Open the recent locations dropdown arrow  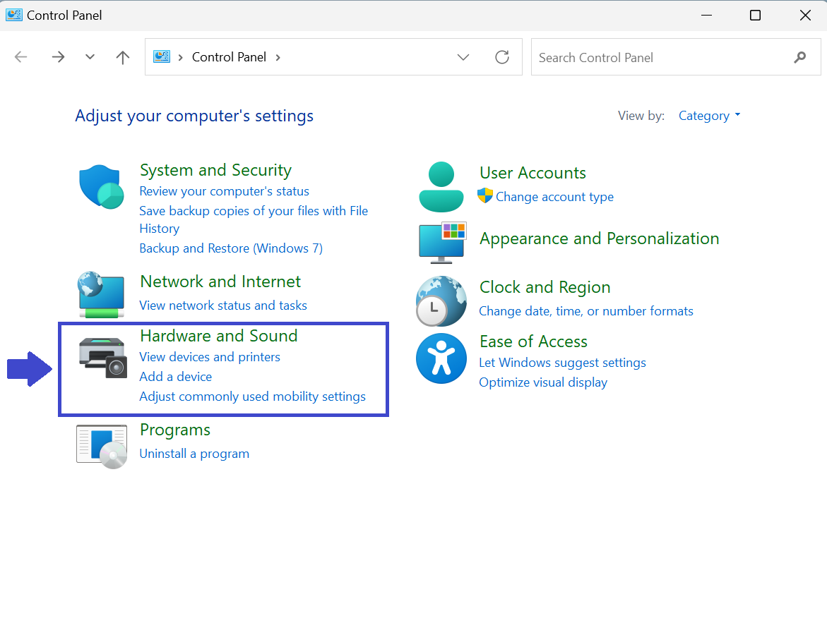(x=90, y=57)
